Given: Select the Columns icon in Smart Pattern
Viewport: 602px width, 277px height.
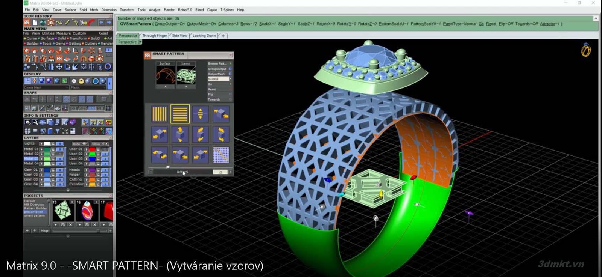Looking at the screenshot, I should coord(160,114).
